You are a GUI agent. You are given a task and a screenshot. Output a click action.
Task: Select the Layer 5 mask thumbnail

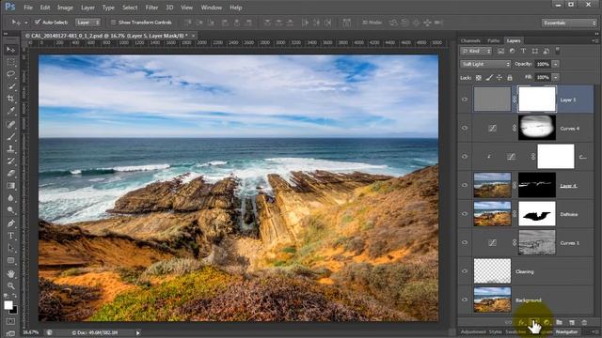point(537,100)
